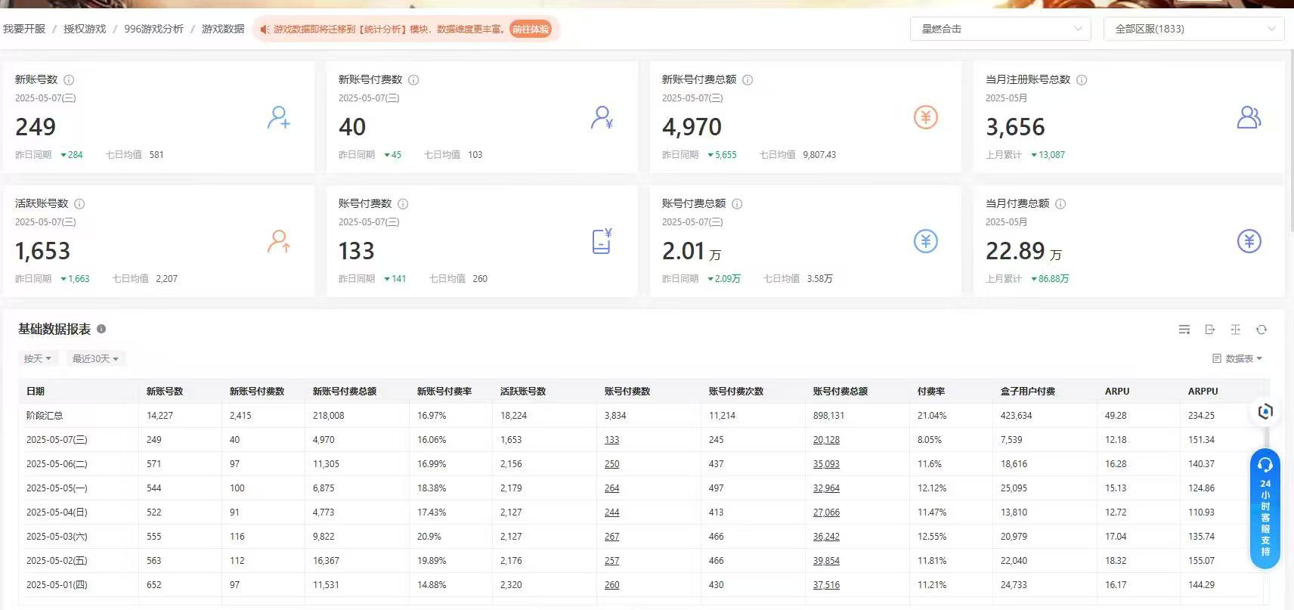Click the export icon above the data table
The height and width of the screenshot is (610, 1294).
tap(1210, 330)
